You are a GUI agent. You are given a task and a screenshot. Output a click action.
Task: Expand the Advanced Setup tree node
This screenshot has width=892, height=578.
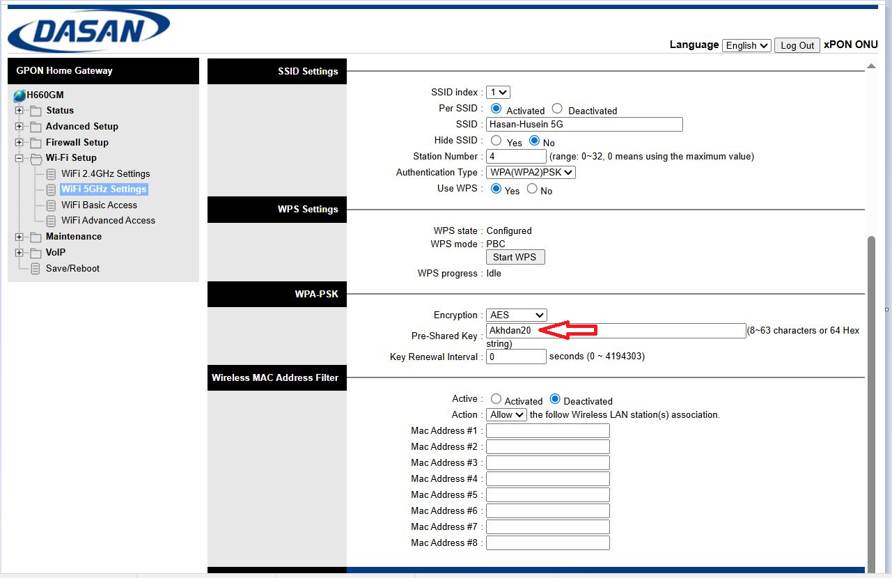[19, 126]
